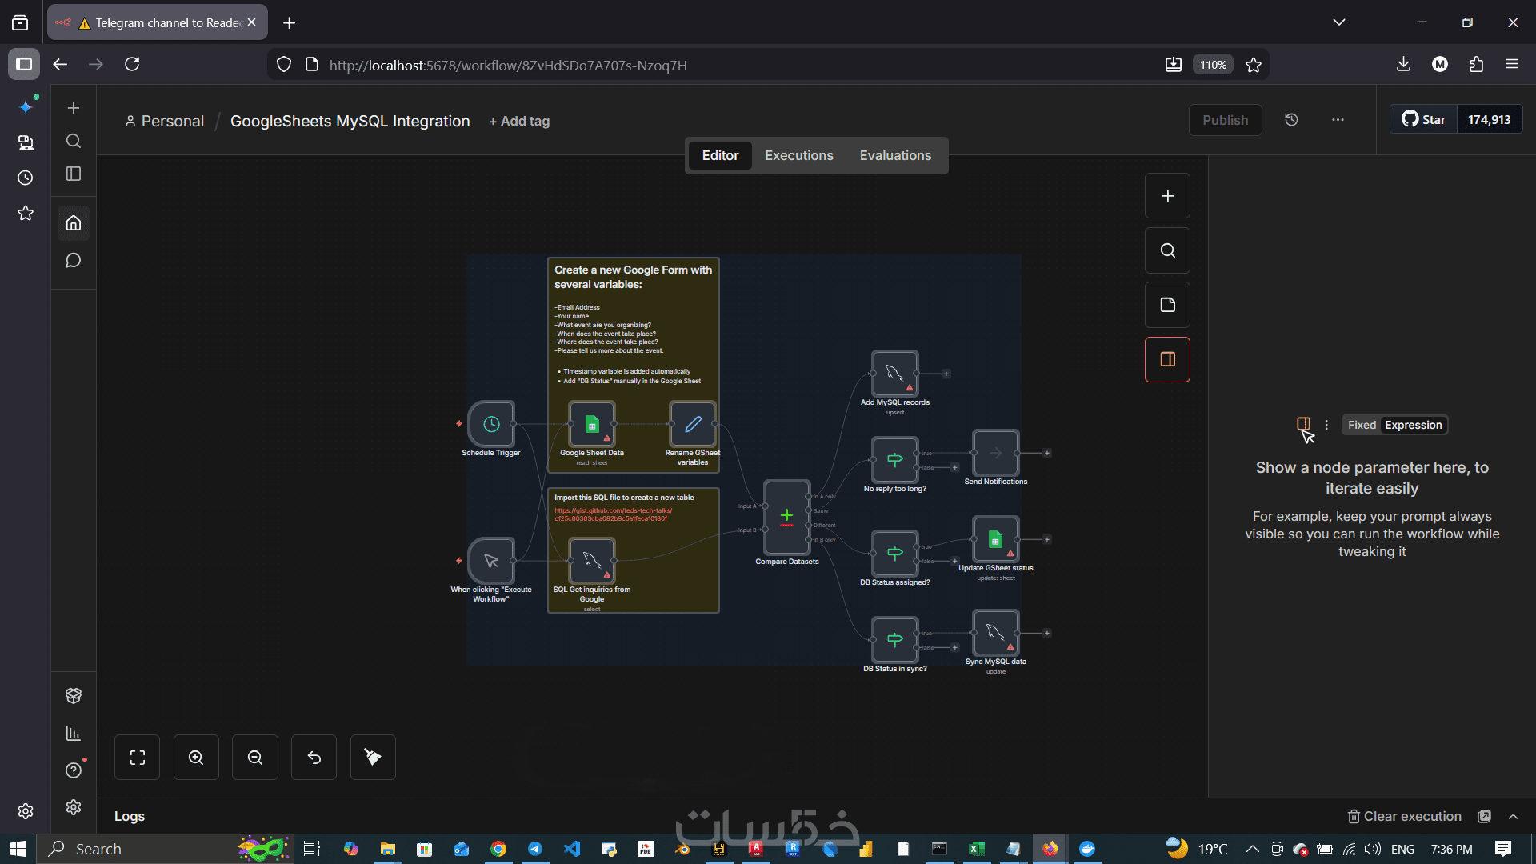The height and width of the screenshot is (864, 1536).
Task: Switch parameter mode to Expression
Action: (x=1413, y=425)
